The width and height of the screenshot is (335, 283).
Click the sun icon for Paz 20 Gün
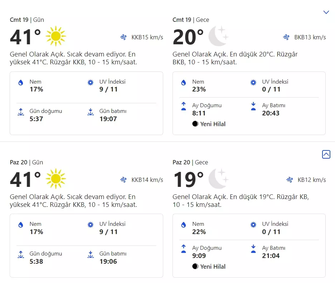[x=56, y=179]
